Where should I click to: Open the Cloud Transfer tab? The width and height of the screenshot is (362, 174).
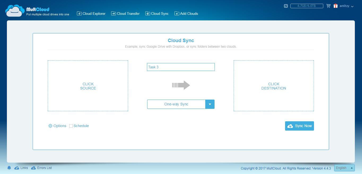point(125,14)
